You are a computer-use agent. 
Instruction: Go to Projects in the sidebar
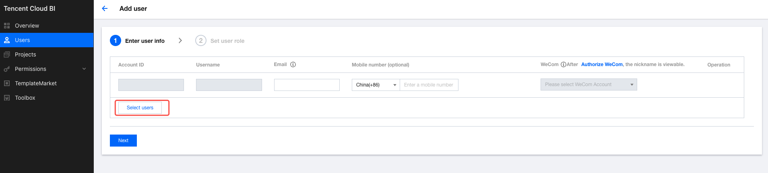pos(25,54)
